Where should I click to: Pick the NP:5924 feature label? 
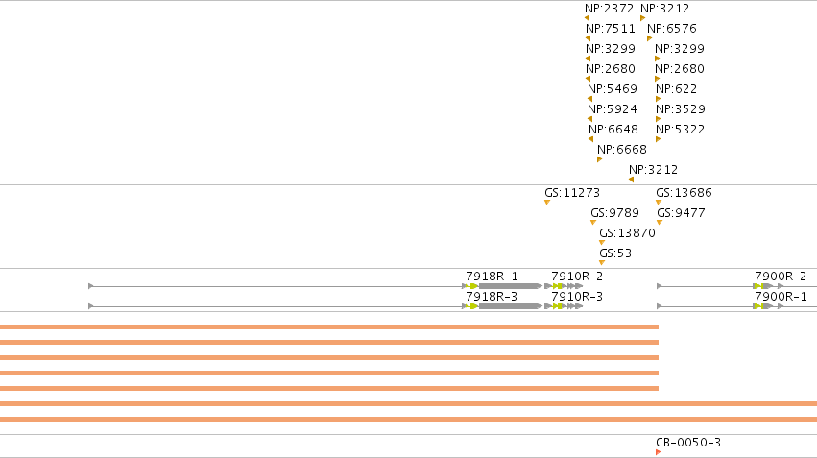click(x=613, y=108)
